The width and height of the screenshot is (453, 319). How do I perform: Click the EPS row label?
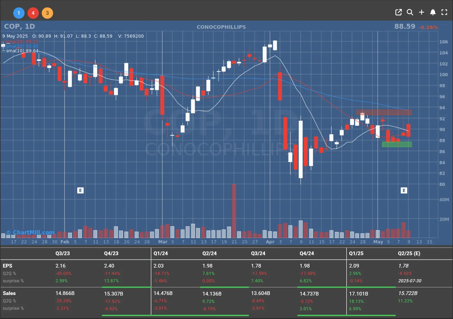(x=7, y=266)
